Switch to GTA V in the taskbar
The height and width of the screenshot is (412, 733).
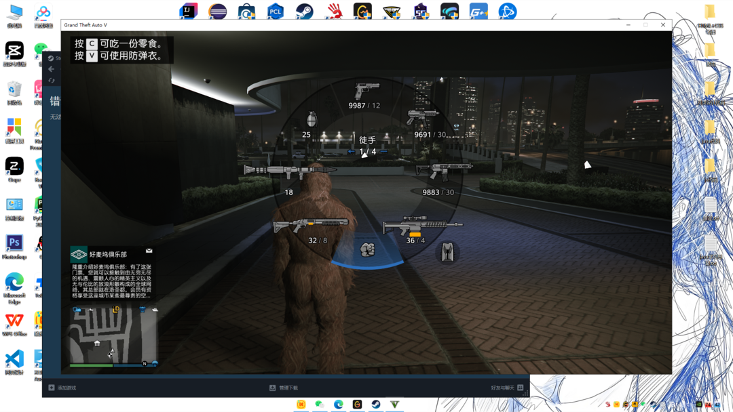pos(394,404)
